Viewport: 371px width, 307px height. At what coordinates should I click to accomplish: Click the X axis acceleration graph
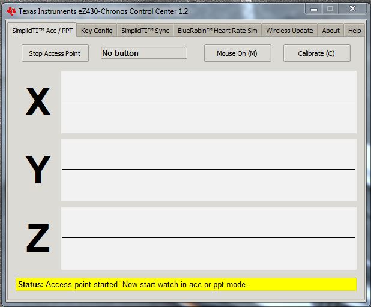click(x=209, y=102)
